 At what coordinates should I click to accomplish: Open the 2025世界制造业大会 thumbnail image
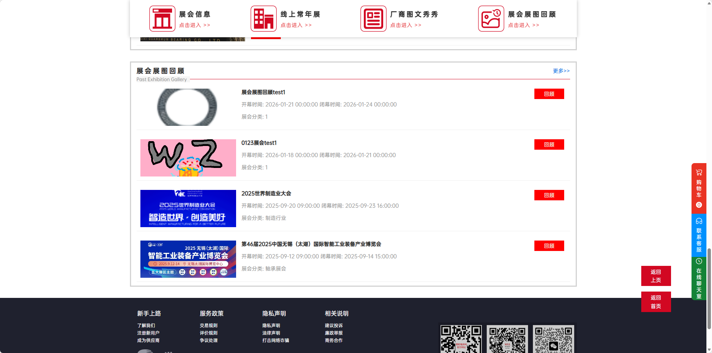(x=188, y=209)
